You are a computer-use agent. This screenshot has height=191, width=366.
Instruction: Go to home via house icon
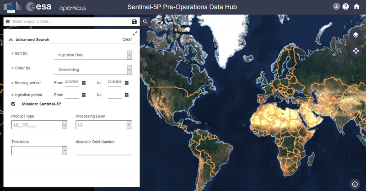pos(356,6)
